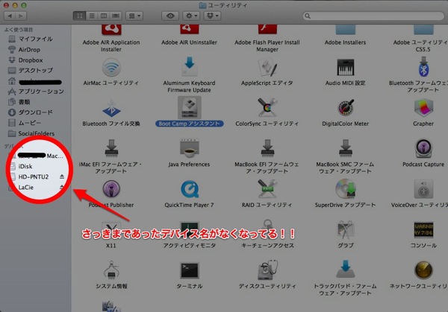Select キーチェーンアクセス icon
Screen dimensions: 448x312
(267, 229)
